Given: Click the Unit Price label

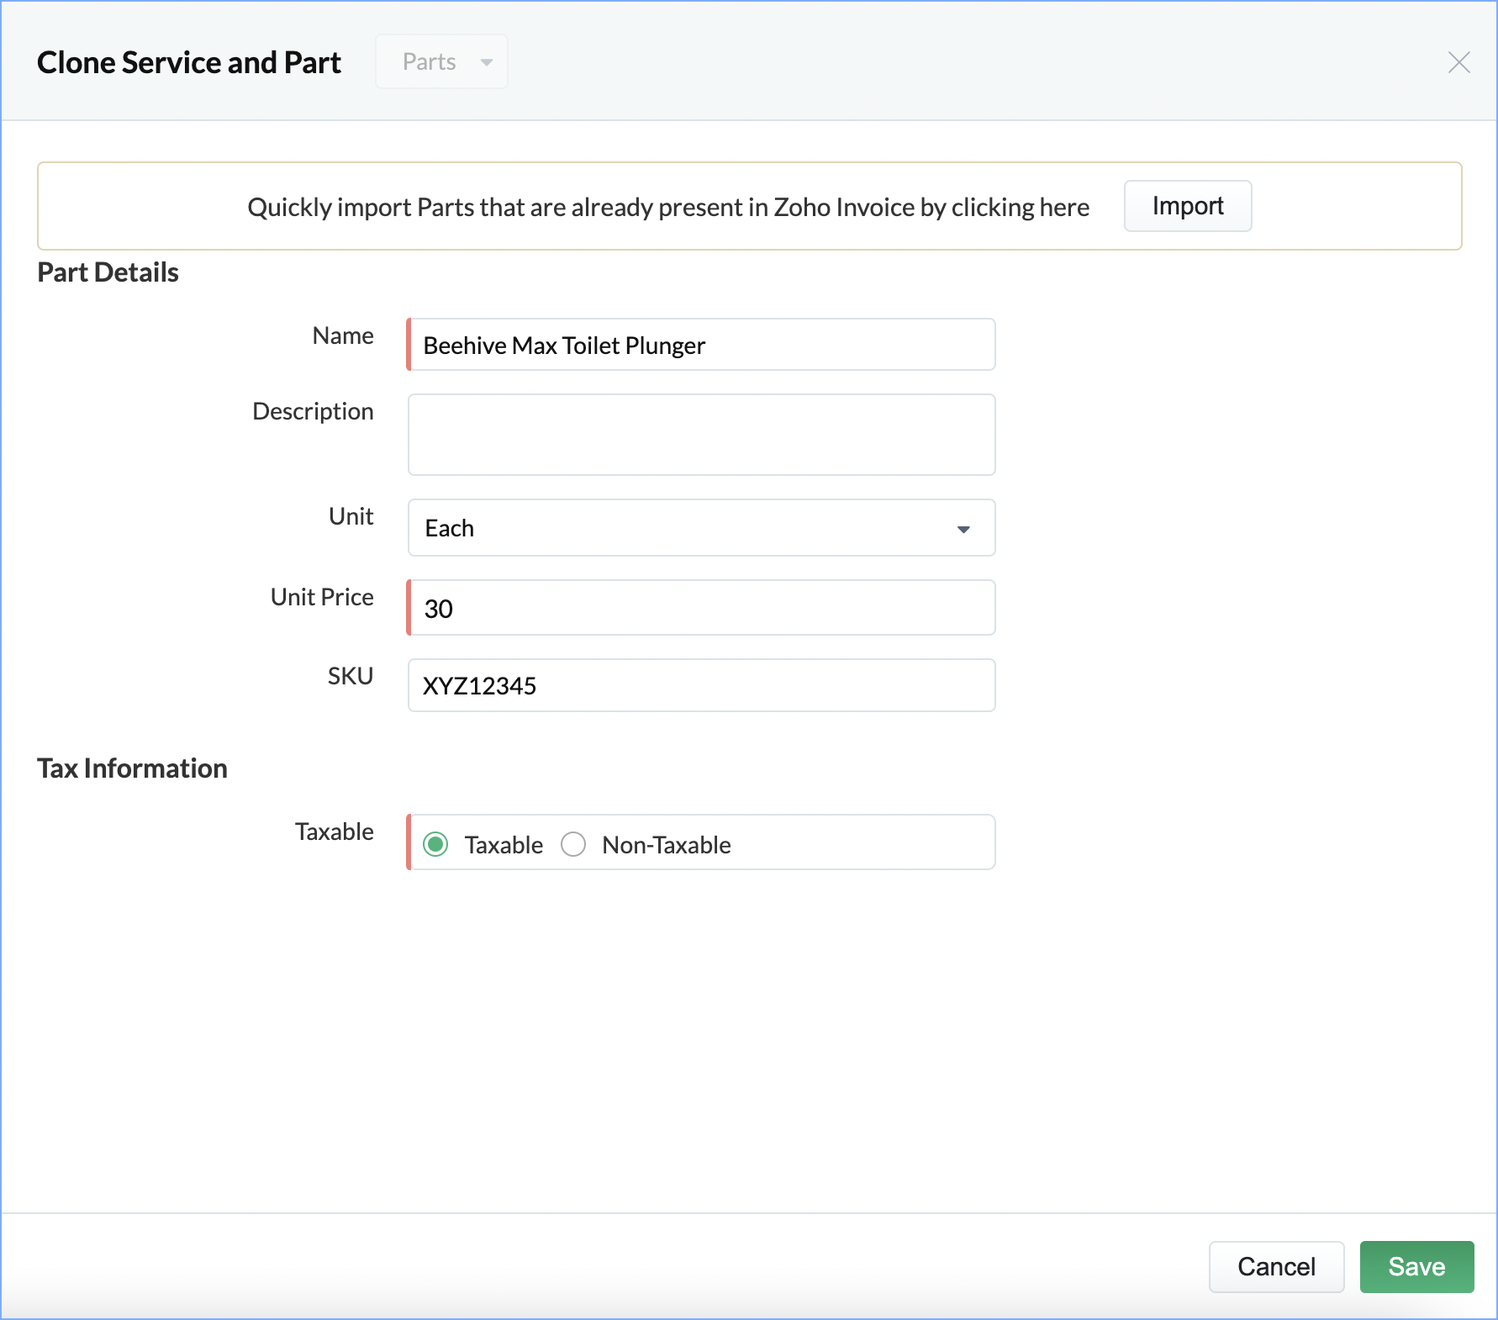Looking at the screenshot, I should [x=322, y=597].
